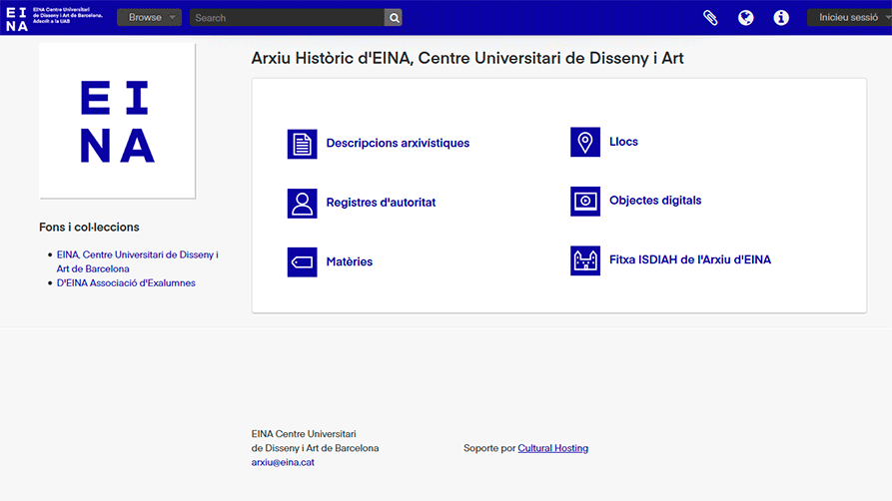
Task: Click the Matèries tag icon
Action: coord(302,262)
